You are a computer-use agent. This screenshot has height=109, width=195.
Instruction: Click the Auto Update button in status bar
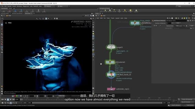point(190,105)
